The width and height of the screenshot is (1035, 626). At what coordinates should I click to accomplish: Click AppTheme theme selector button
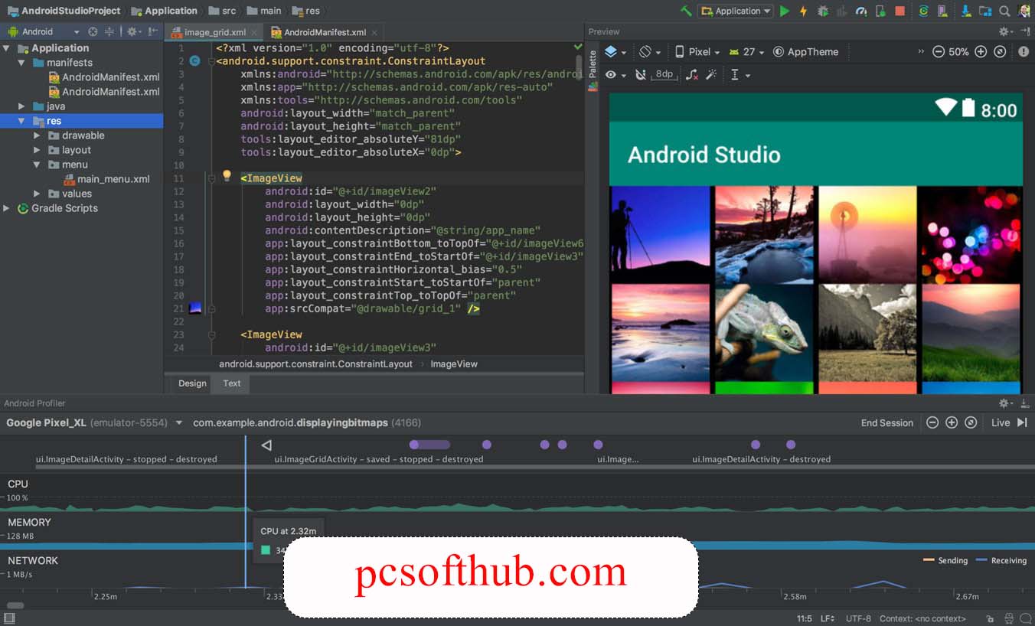(x=806, y=51)
